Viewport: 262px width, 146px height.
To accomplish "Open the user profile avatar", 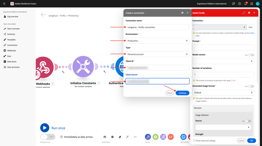I will pos(258,4).
